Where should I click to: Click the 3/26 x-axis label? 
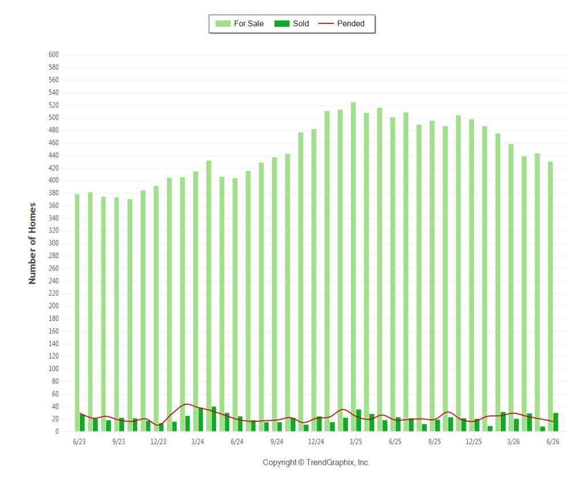pyautogui.click(x=513, y=441)
